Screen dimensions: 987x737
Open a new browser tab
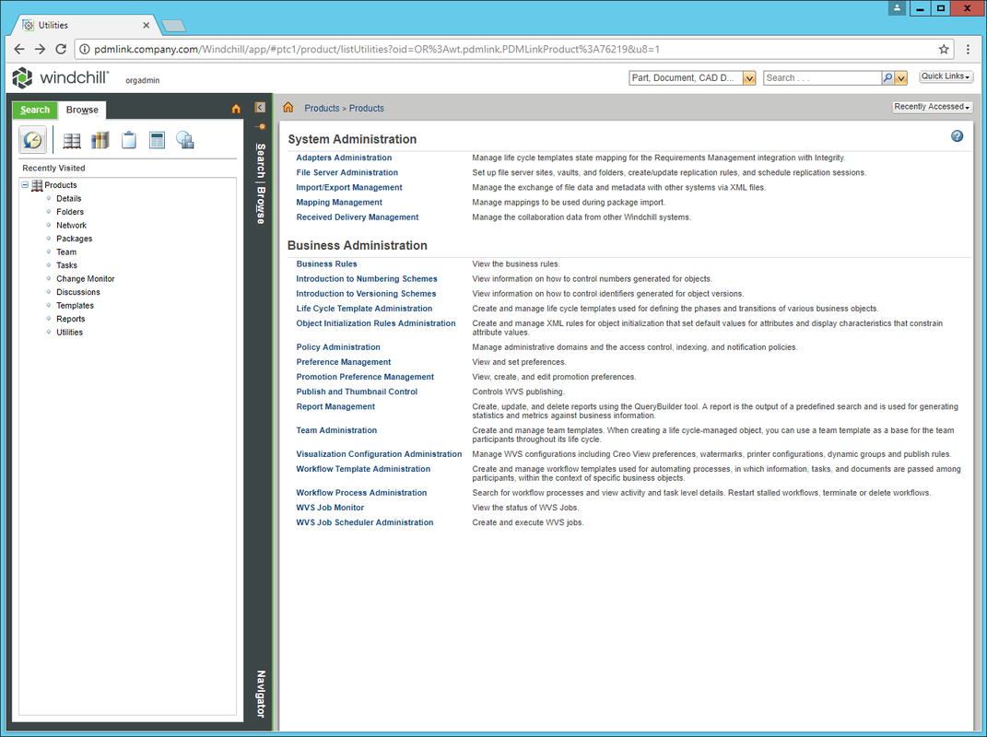pyautogui.click(x=173, y=25)
